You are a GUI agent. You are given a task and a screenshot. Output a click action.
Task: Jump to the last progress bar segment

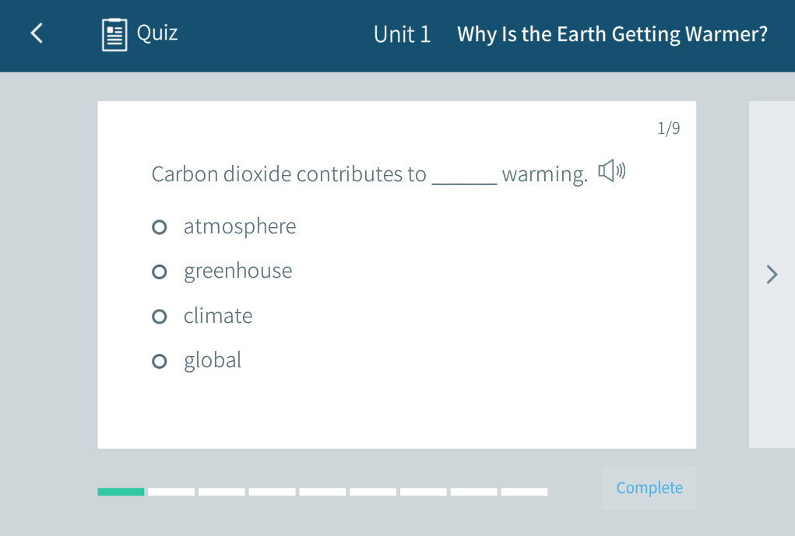[524, 492]
